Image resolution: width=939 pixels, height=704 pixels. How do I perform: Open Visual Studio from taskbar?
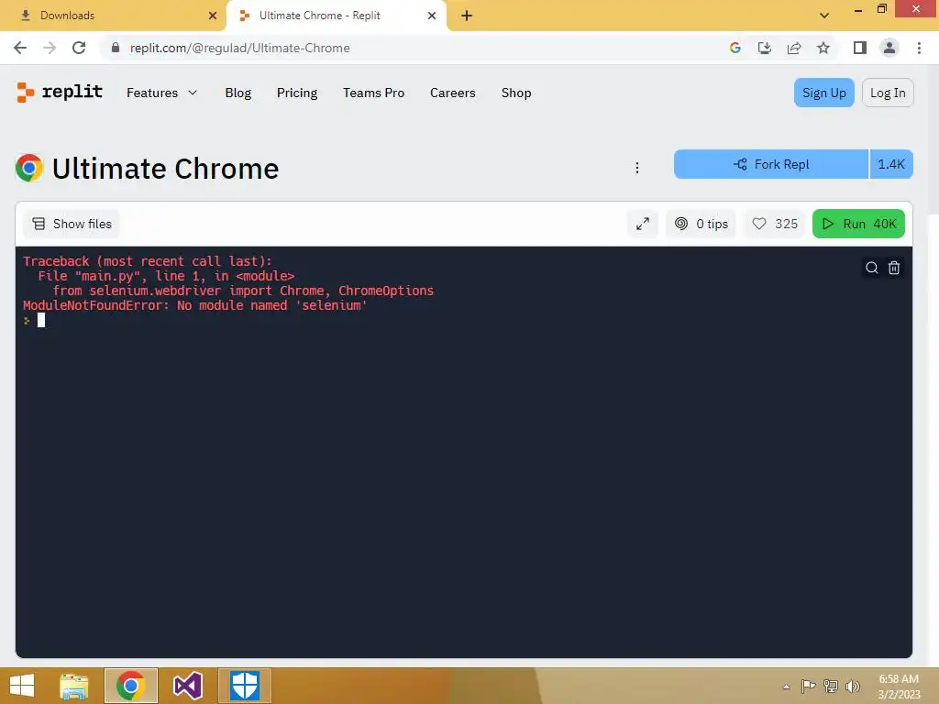187,686
